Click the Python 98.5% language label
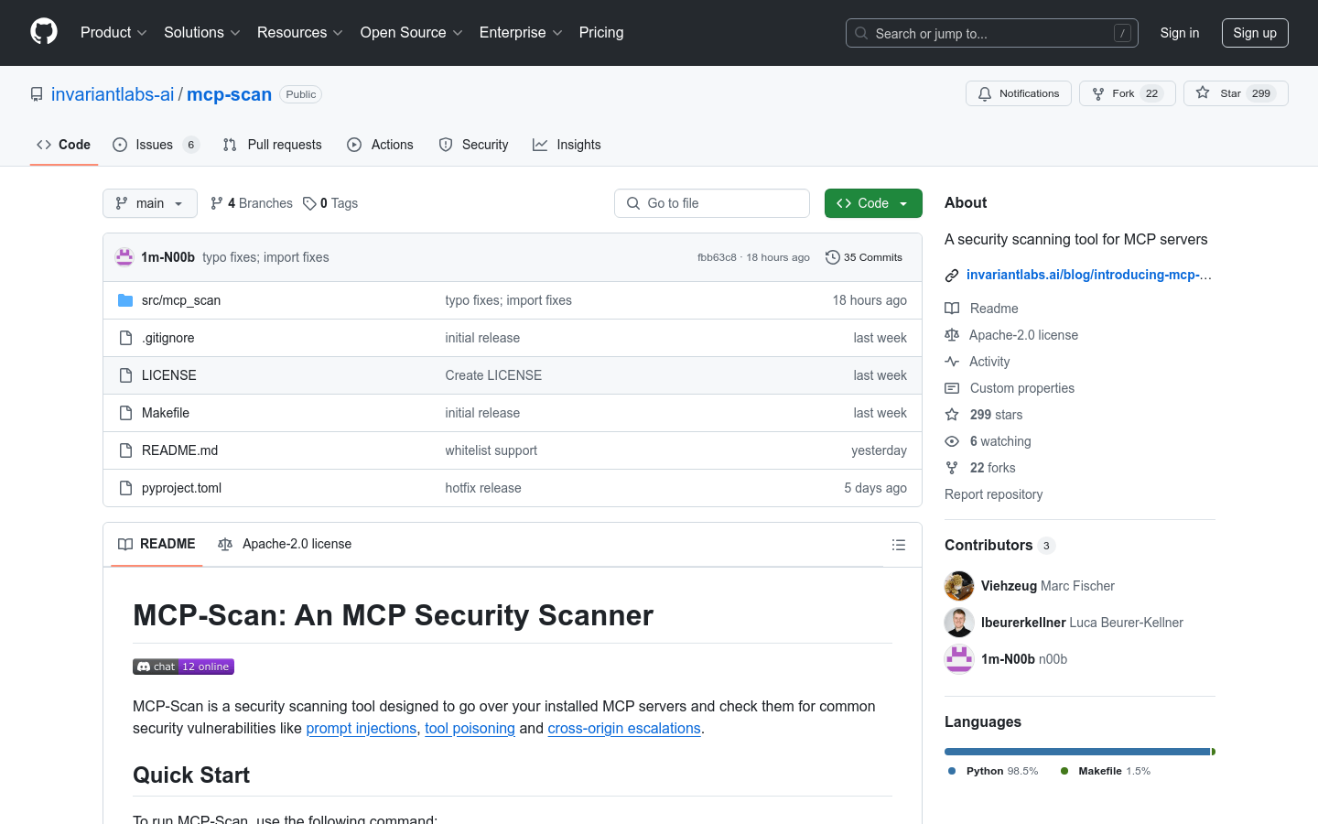The width and height of the screenshot is (1318, 824). pyautogui.click(x=994, y=771)
